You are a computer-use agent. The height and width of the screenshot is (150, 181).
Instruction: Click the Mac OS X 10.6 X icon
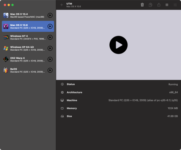click(x=6, y=26)
